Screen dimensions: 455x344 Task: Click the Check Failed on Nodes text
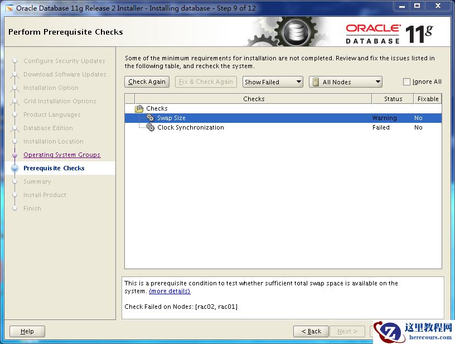coord(181,307)
